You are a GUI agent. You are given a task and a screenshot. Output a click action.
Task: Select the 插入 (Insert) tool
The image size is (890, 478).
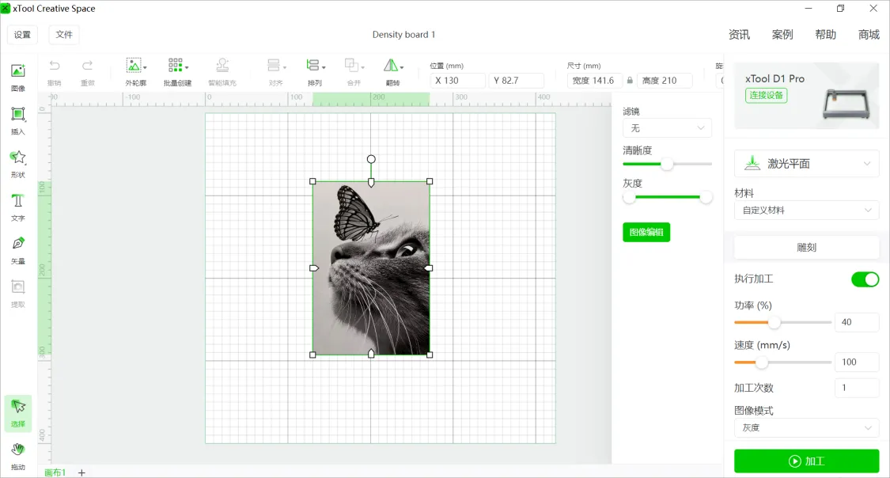click(18, 120)
